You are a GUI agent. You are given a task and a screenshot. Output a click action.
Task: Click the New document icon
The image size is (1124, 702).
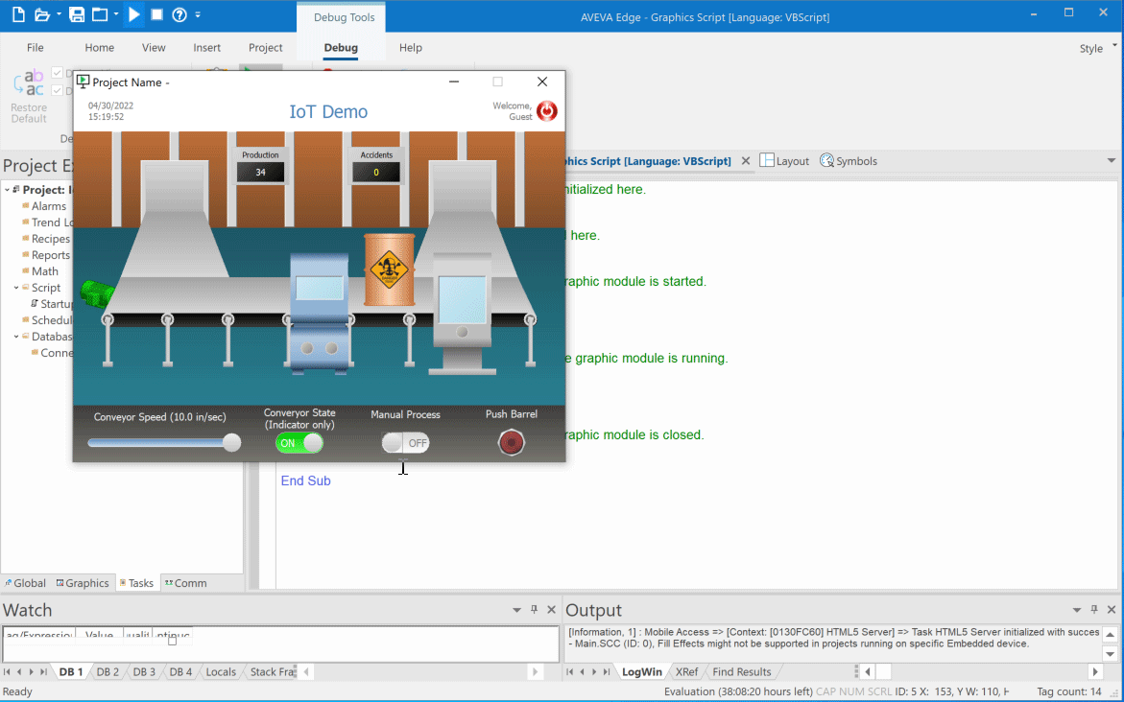point(18,14)
